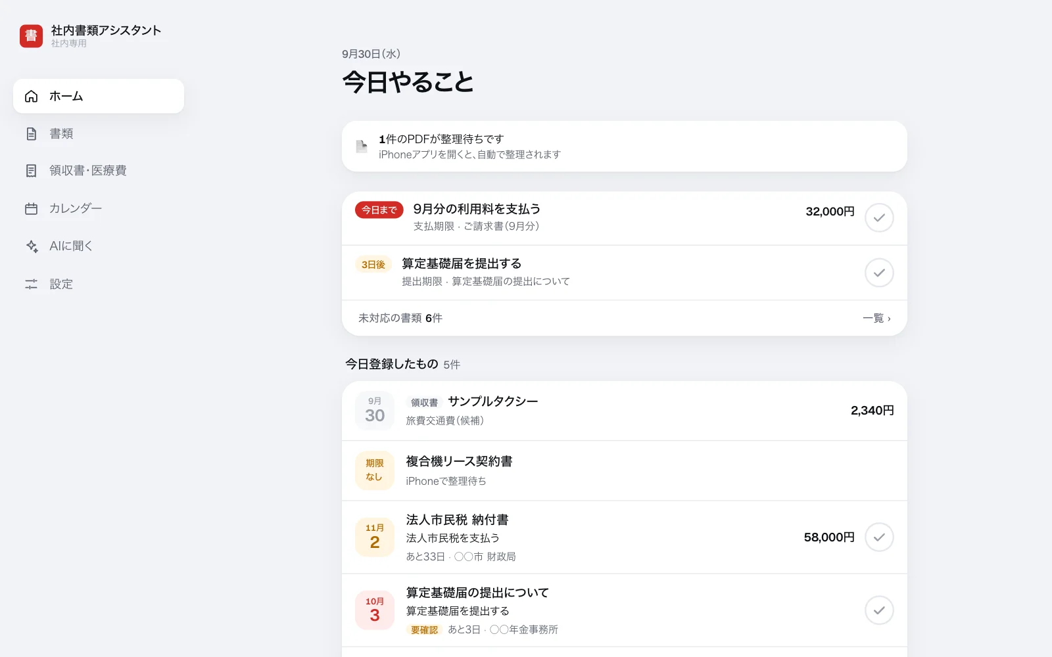Click the 今日登録したもの 5件 heading

402,364
